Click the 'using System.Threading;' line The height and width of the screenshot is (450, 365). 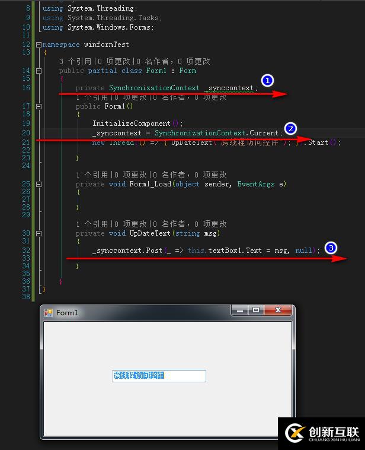point(89,8)
